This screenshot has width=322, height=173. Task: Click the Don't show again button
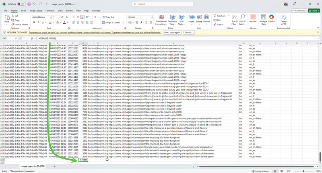(x=172, y=33)
